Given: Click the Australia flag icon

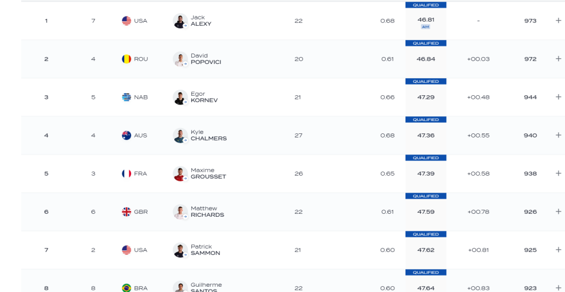Looking at the screenshot, I should click(127, 135).
